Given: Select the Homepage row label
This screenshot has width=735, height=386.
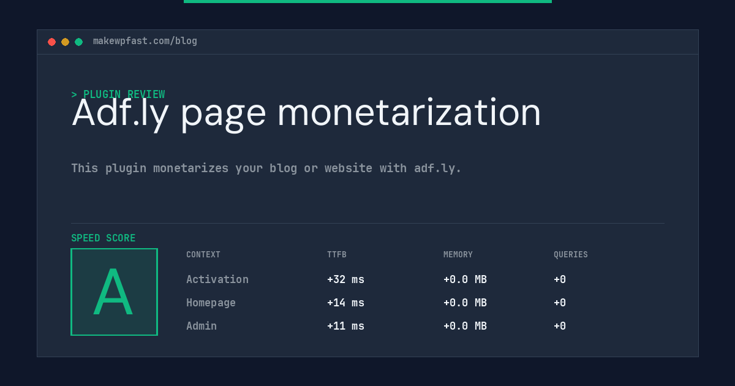Looking at the screenshot, I should pyautogui.click(x=211, y=303).
